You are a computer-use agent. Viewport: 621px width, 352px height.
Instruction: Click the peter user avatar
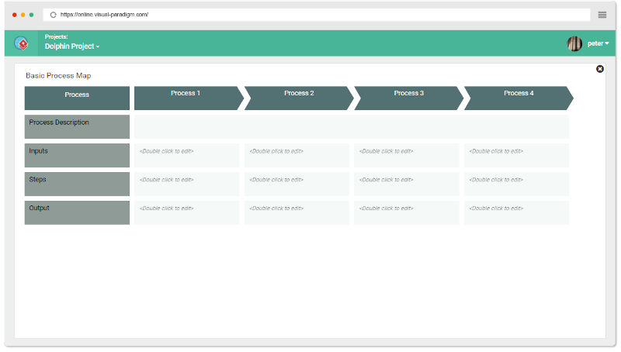click(x=574, y=43)
